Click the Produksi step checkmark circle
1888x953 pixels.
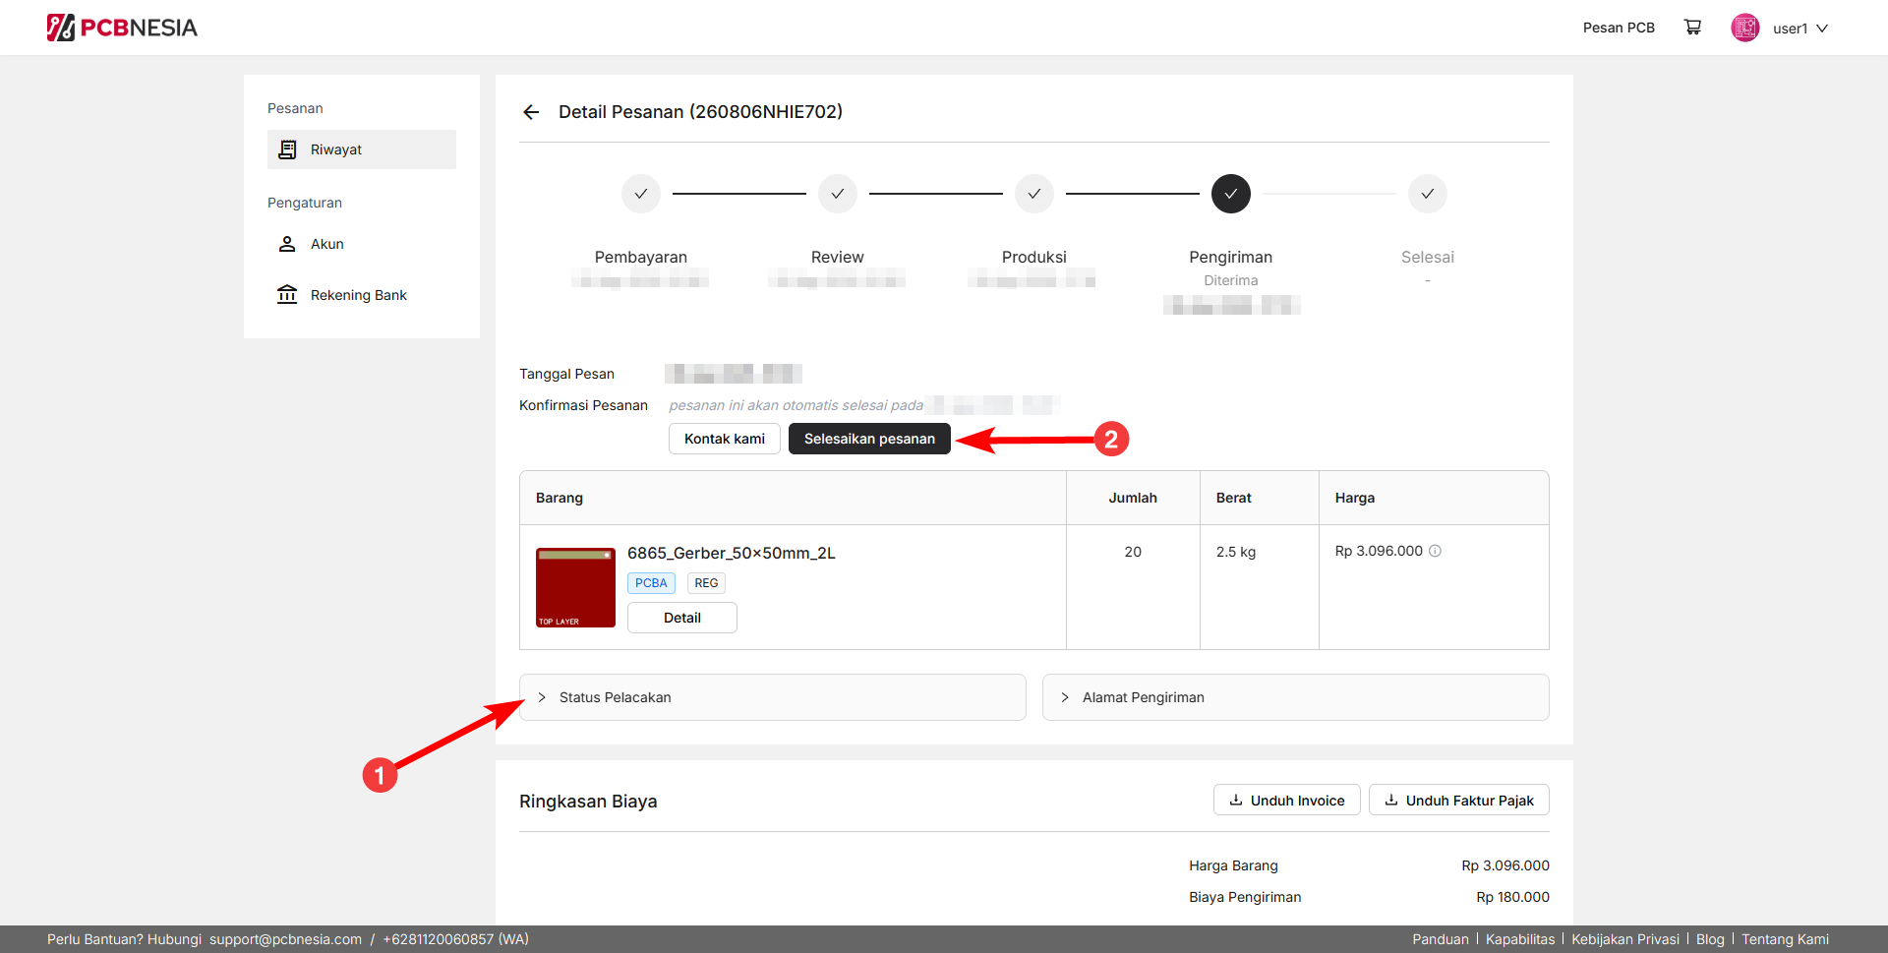(x=1034, y=194)
